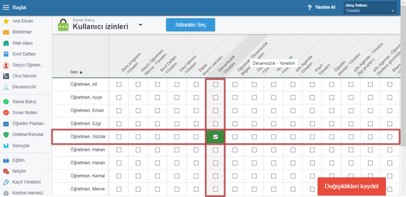Click the Yardım AI question mark icon

pyautogui.click(x=309, y=7)
